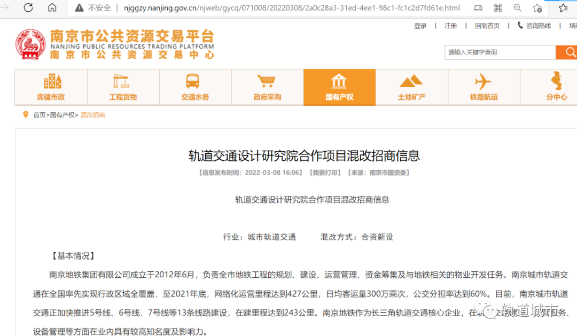Viewport: 577px width, 336px height.
Task: Click the 国有产权 breadcrumb link
Action: 62,115
